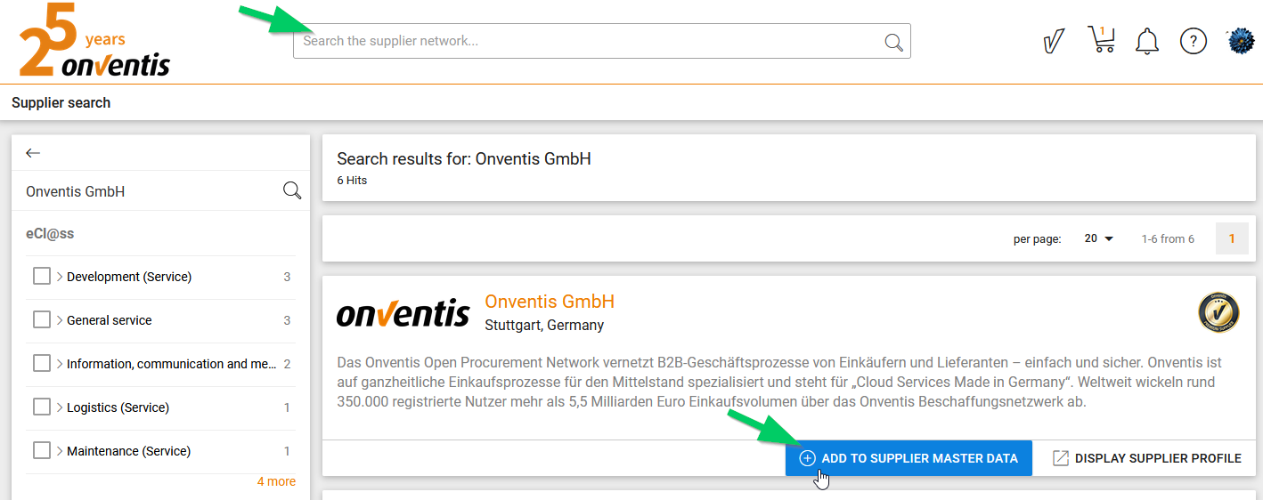The image size is (1263, 500).
Task: Open the user profile avatar
Action: pyautogui.click(x=1241, y=41)
